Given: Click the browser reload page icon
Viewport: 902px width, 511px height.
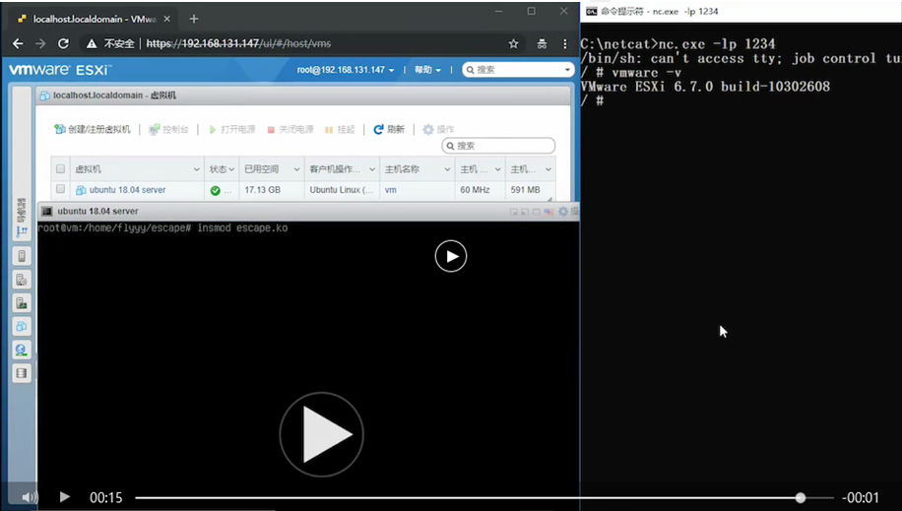Looking at the screenshot, I should coord(64,43).
